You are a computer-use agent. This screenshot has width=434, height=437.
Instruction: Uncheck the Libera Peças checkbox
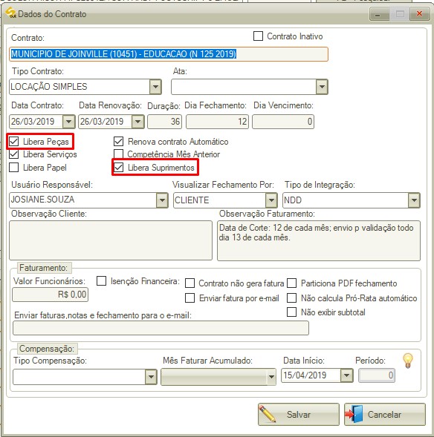[x=13, y=142]
